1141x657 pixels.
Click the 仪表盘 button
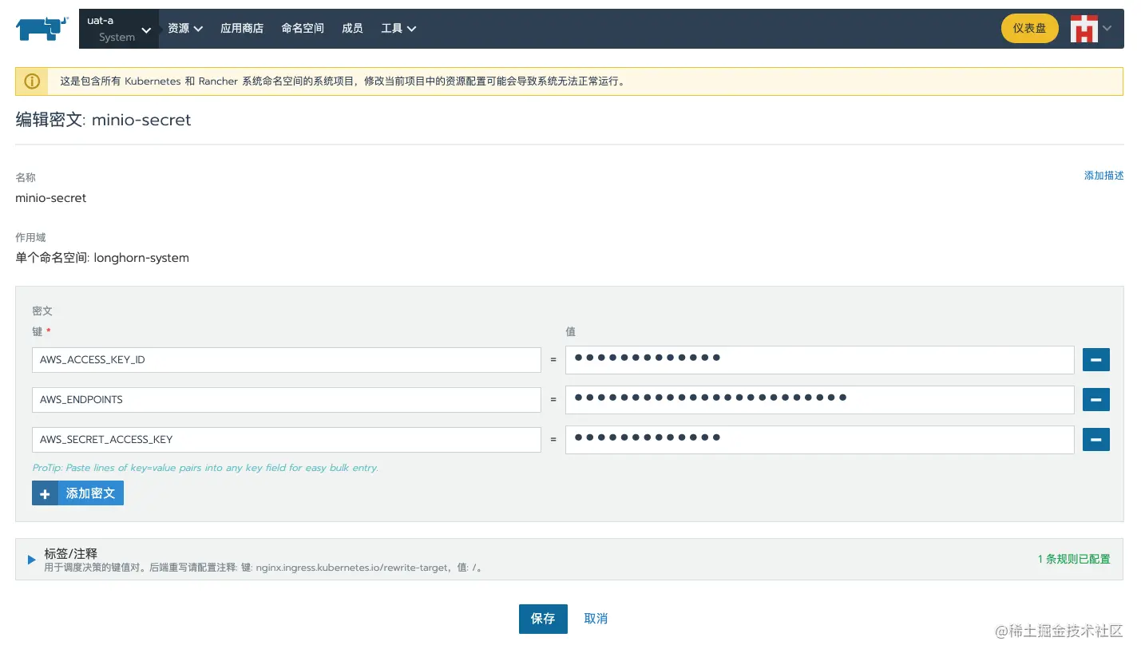(x=1030, y=28)
